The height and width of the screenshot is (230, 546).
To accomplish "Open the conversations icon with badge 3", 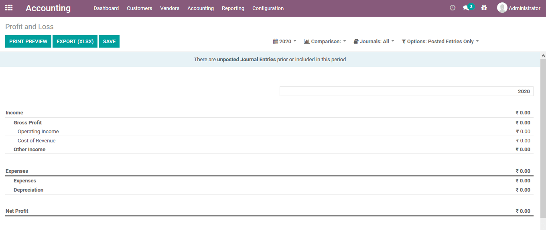I will (468, 7).
